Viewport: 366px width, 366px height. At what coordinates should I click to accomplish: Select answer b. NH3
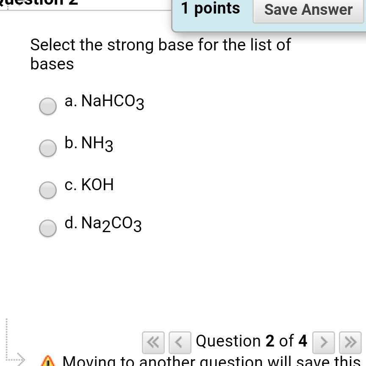point(48,148)
